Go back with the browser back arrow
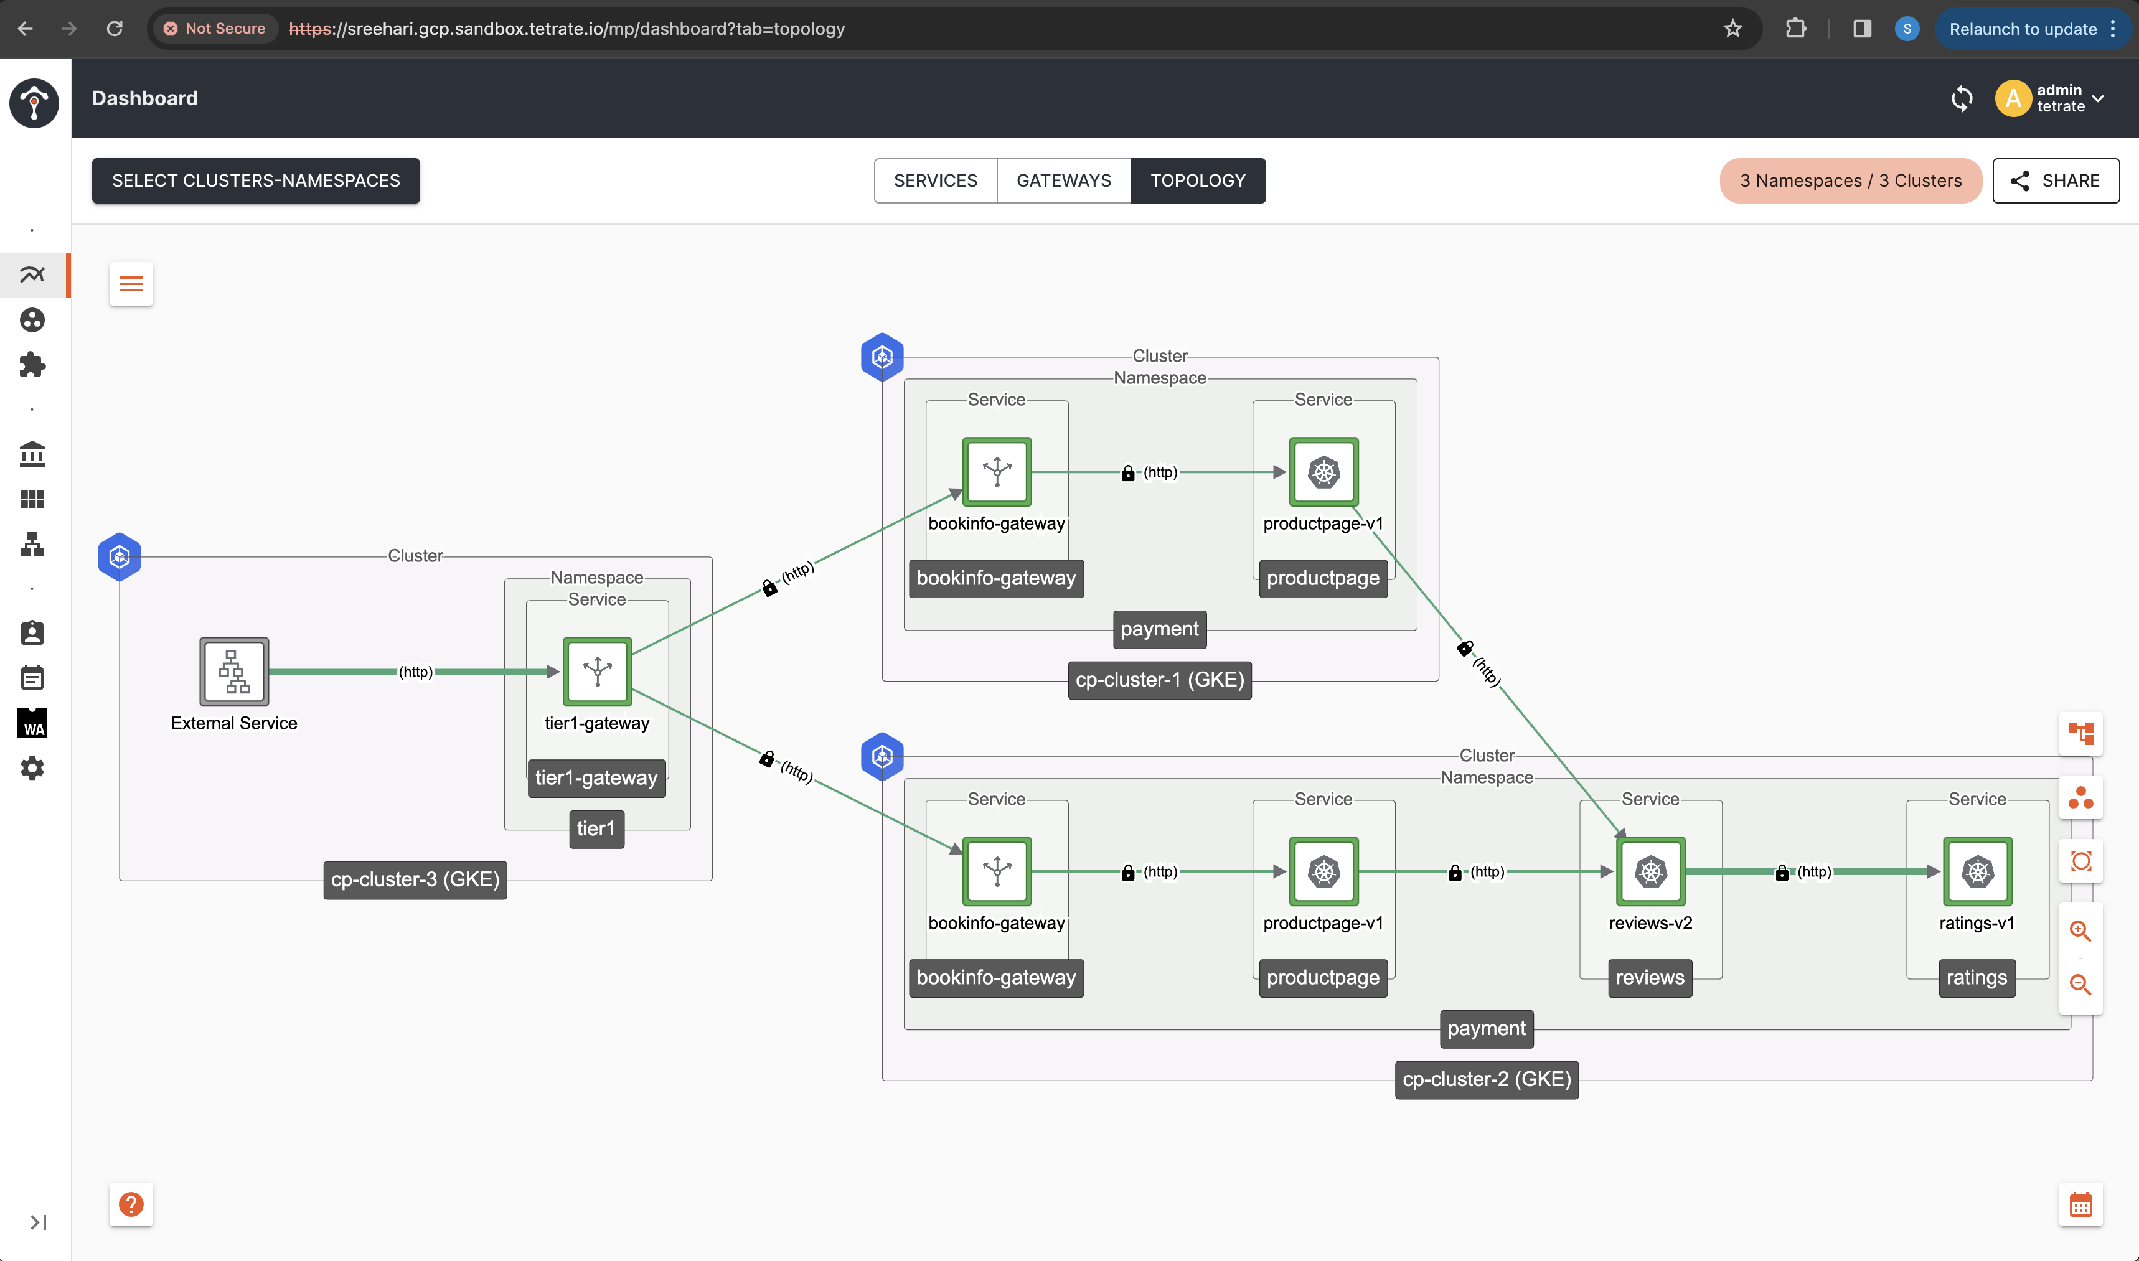 (x=25, y=29)
